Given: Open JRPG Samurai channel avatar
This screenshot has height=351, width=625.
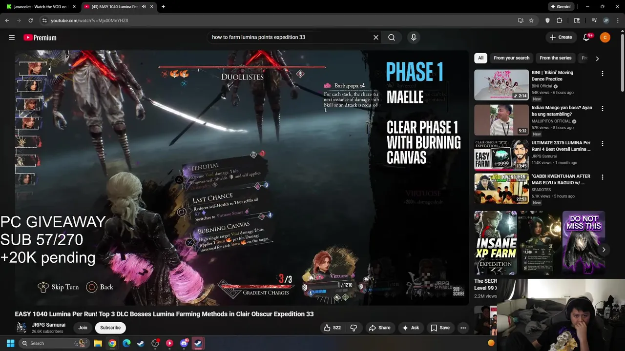Looking at the screenshot, I should click(x=21, y=328).
